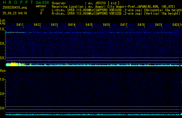Click the green carrier line in Lch spectrogram

click(x=14, y=33)
